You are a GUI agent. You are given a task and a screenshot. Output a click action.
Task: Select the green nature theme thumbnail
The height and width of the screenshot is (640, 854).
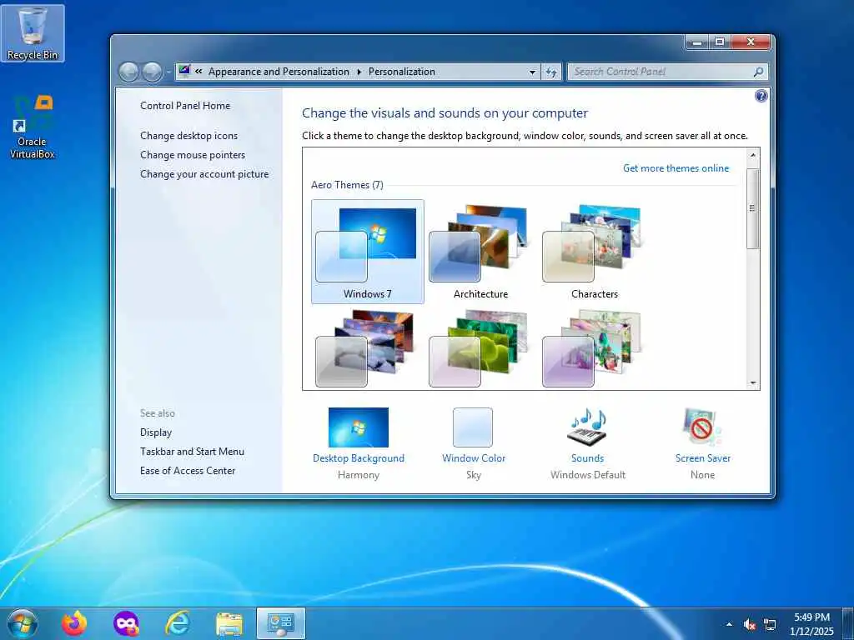(x=478, y=348)
